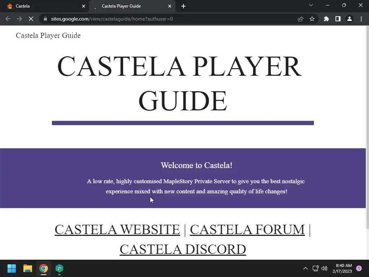Screen dimensions: 369x277
Task: Open the CASTELA DISCORD link
Action: (x=183, y=250)
